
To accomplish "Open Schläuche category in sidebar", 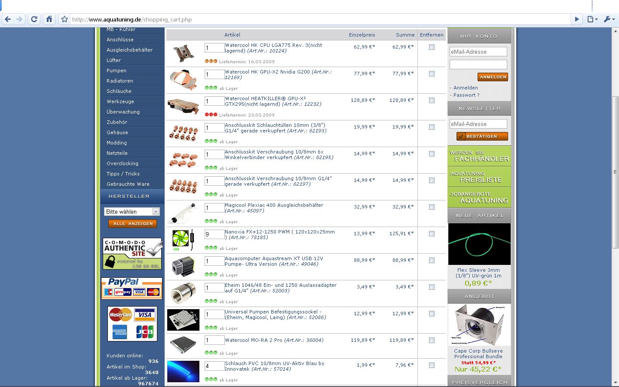I will (x=119, y=91).
